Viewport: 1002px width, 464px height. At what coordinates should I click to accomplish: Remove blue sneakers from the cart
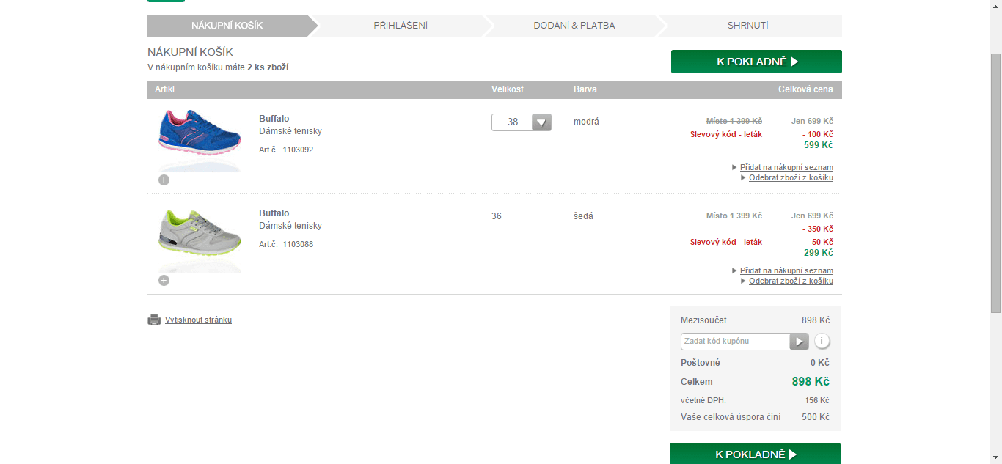coord(791,177)
